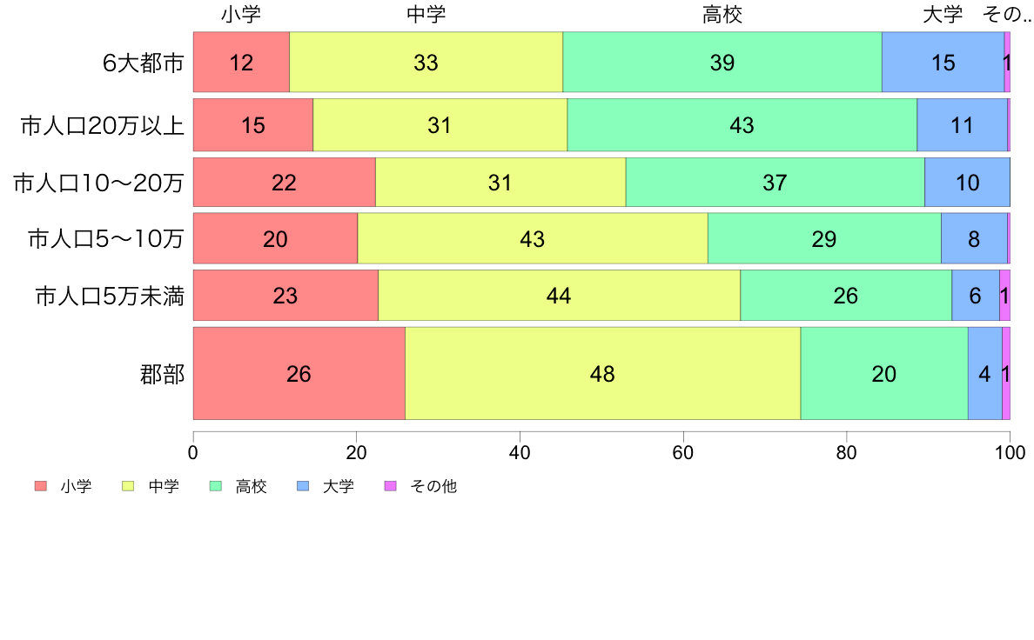Click the red 小学 legend swatch
Screen dimensions: 1034x640
click(41, 486)
